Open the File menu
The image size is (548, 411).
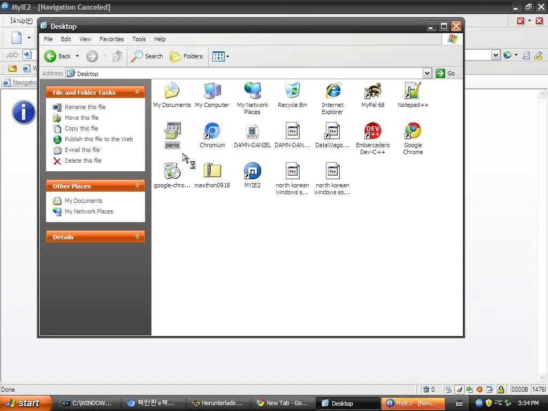(x=48, y=39)
